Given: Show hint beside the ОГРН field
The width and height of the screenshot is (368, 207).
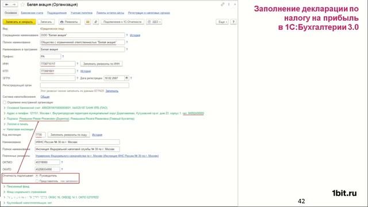Looking at the screenshot, I should [x=78, y=78].
